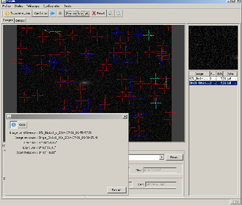Open the Tests menu

click(68, 6)
